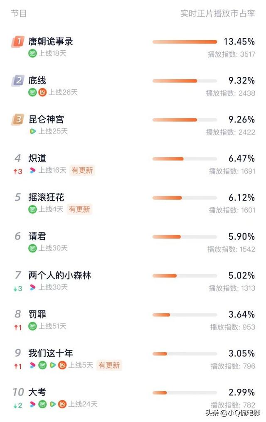Image resolution: width=266 pixels, height=422 pixels.
Task: Click the red up arrow under rank 4
Action: pos(15,171)
